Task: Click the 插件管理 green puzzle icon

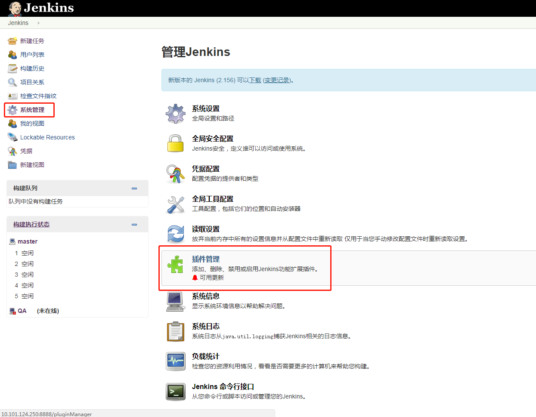Action: [x=176, y=264]
